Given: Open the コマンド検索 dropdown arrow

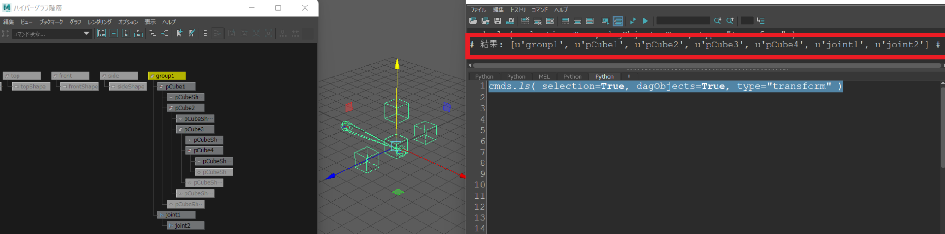Looking at the screenshot, I should (x=86, y=34).
